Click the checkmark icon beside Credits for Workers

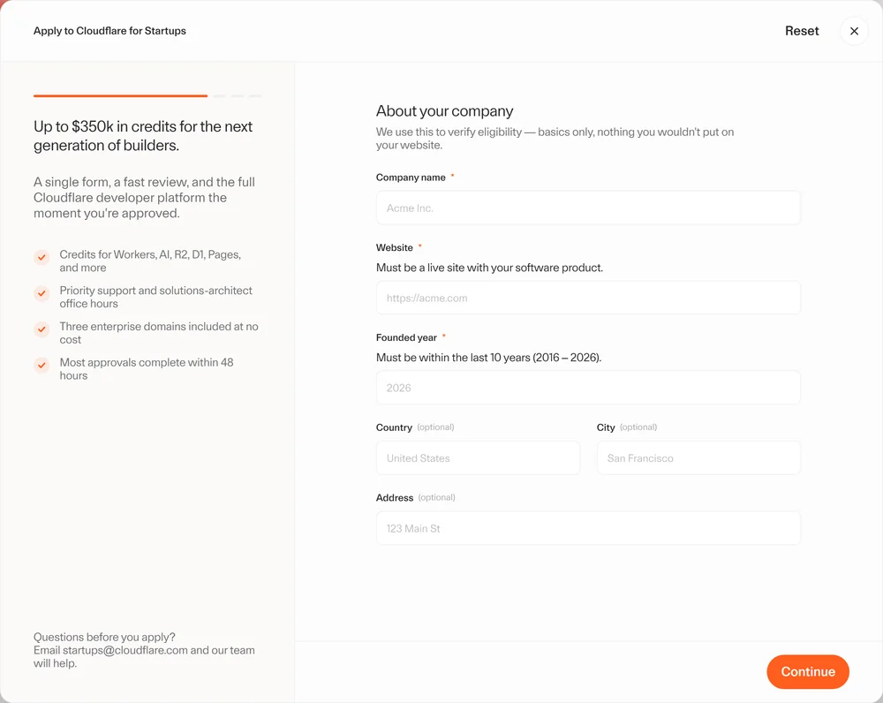(x=42, y=257)
